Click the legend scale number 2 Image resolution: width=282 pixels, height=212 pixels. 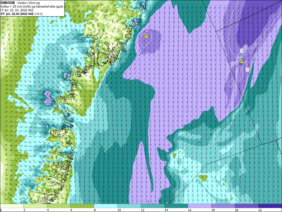(x=25, y=210)
